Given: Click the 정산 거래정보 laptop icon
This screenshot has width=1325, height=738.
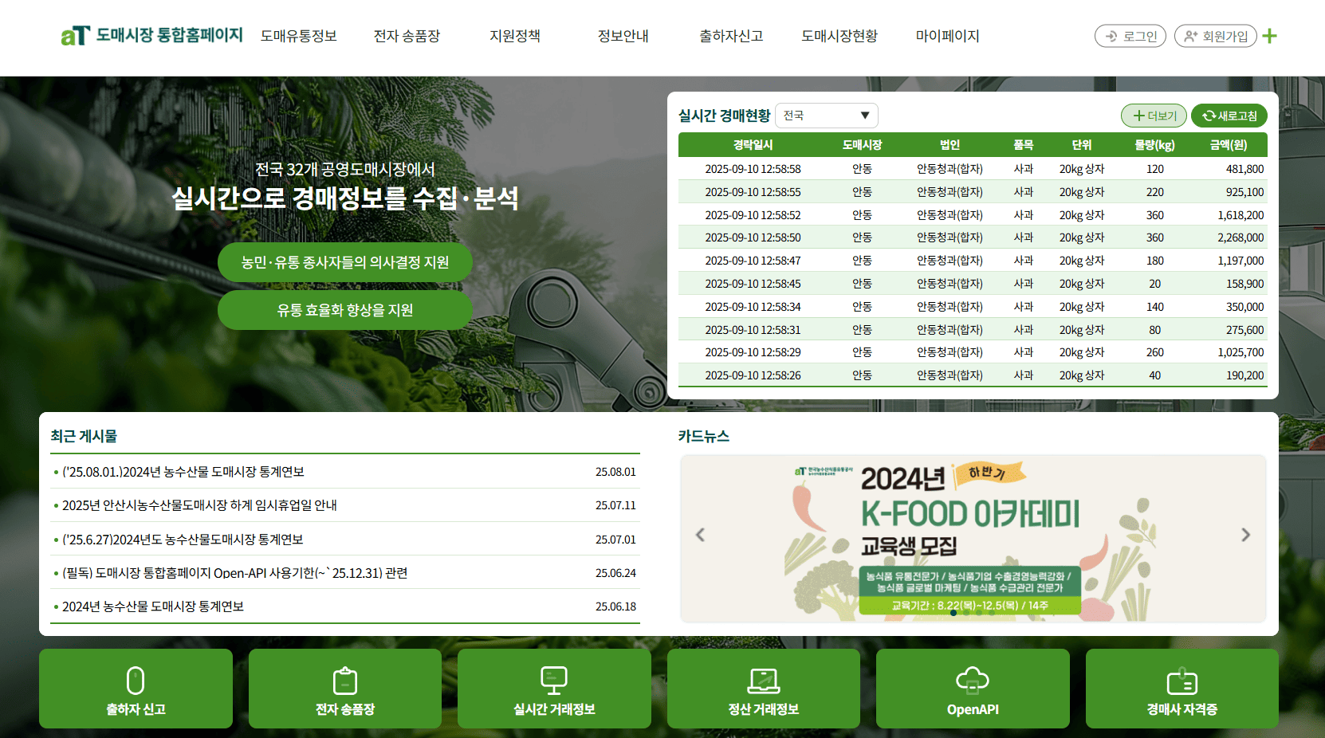Looking at the screenshot, I should (x=764, y=680).
